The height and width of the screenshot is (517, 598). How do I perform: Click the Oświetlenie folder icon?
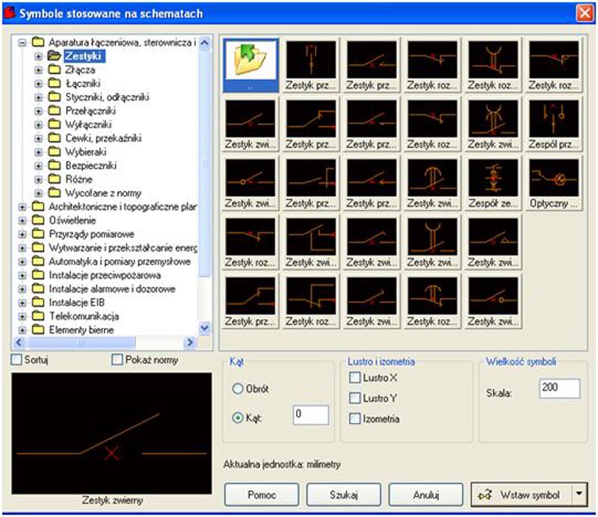click(x=38, y=220)
